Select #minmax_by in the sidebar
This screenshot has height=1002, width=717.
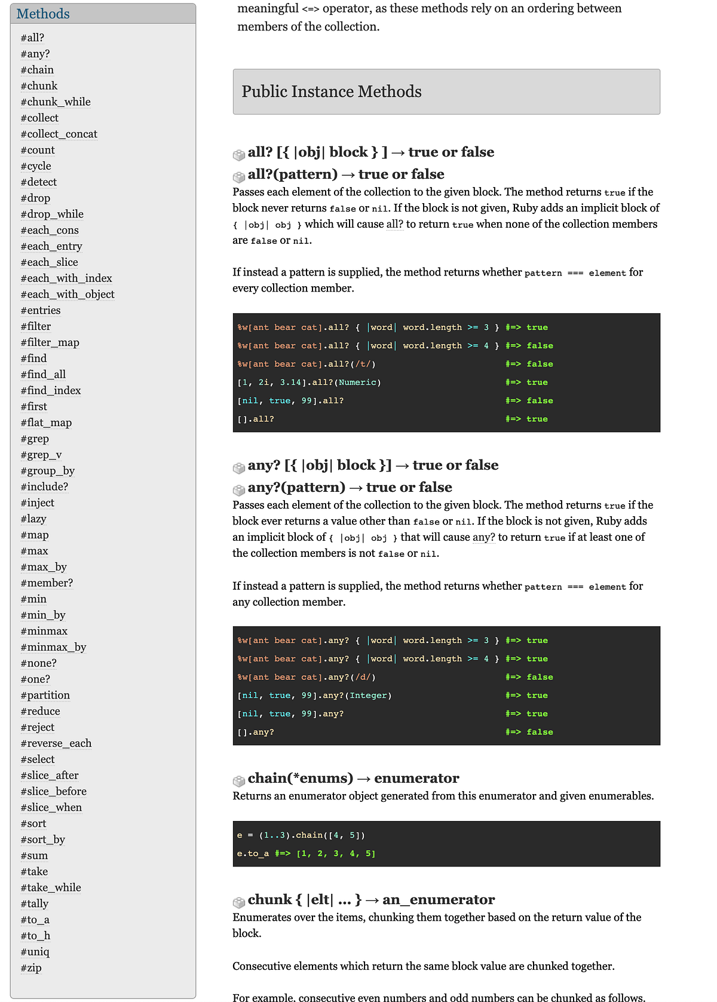pos(53,646)
